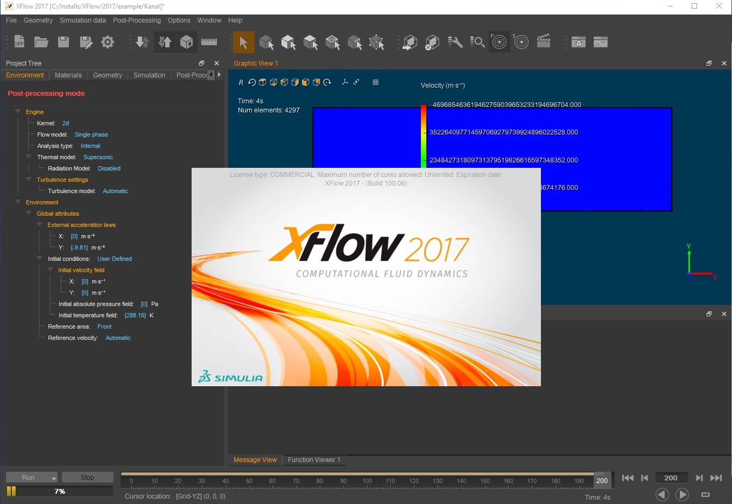Click the cube with hole geometry icon
The width and height of the screenshot is (732, 504).
pos(186,41)
